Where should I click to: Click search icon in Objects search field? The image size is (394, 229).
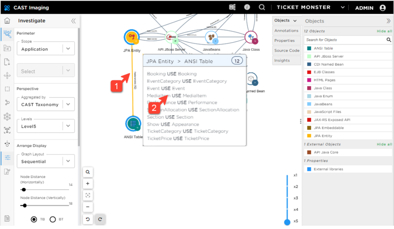point(389,40)
